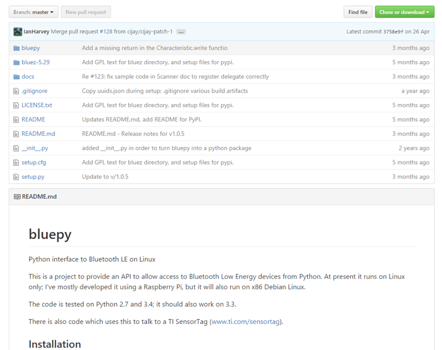442x350 pixels.
Task: Open the Branch: master dropdown
Action: [33, 12]
